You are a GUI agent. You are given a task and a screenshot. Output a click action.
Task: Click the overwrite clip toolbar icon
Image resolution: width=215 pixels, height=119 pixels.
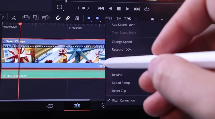(36, 17)
